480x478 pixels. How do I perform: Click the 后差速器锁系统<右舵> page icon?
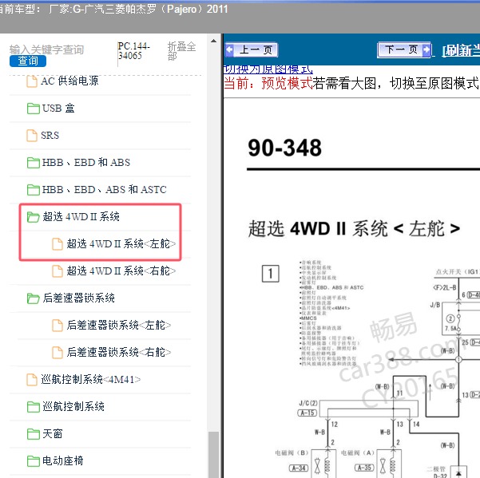[58, 352]
